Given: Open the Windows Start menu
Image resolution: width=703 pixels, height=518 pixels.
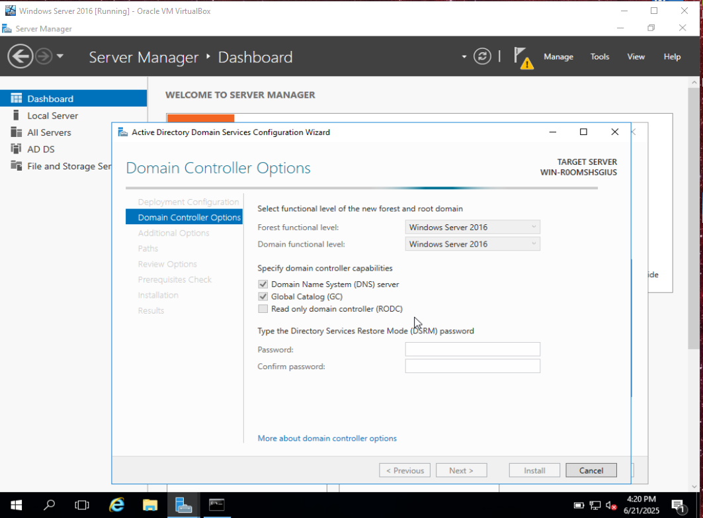Looking at the screenshot, I should pyautogui.click(x=16, y=505).
